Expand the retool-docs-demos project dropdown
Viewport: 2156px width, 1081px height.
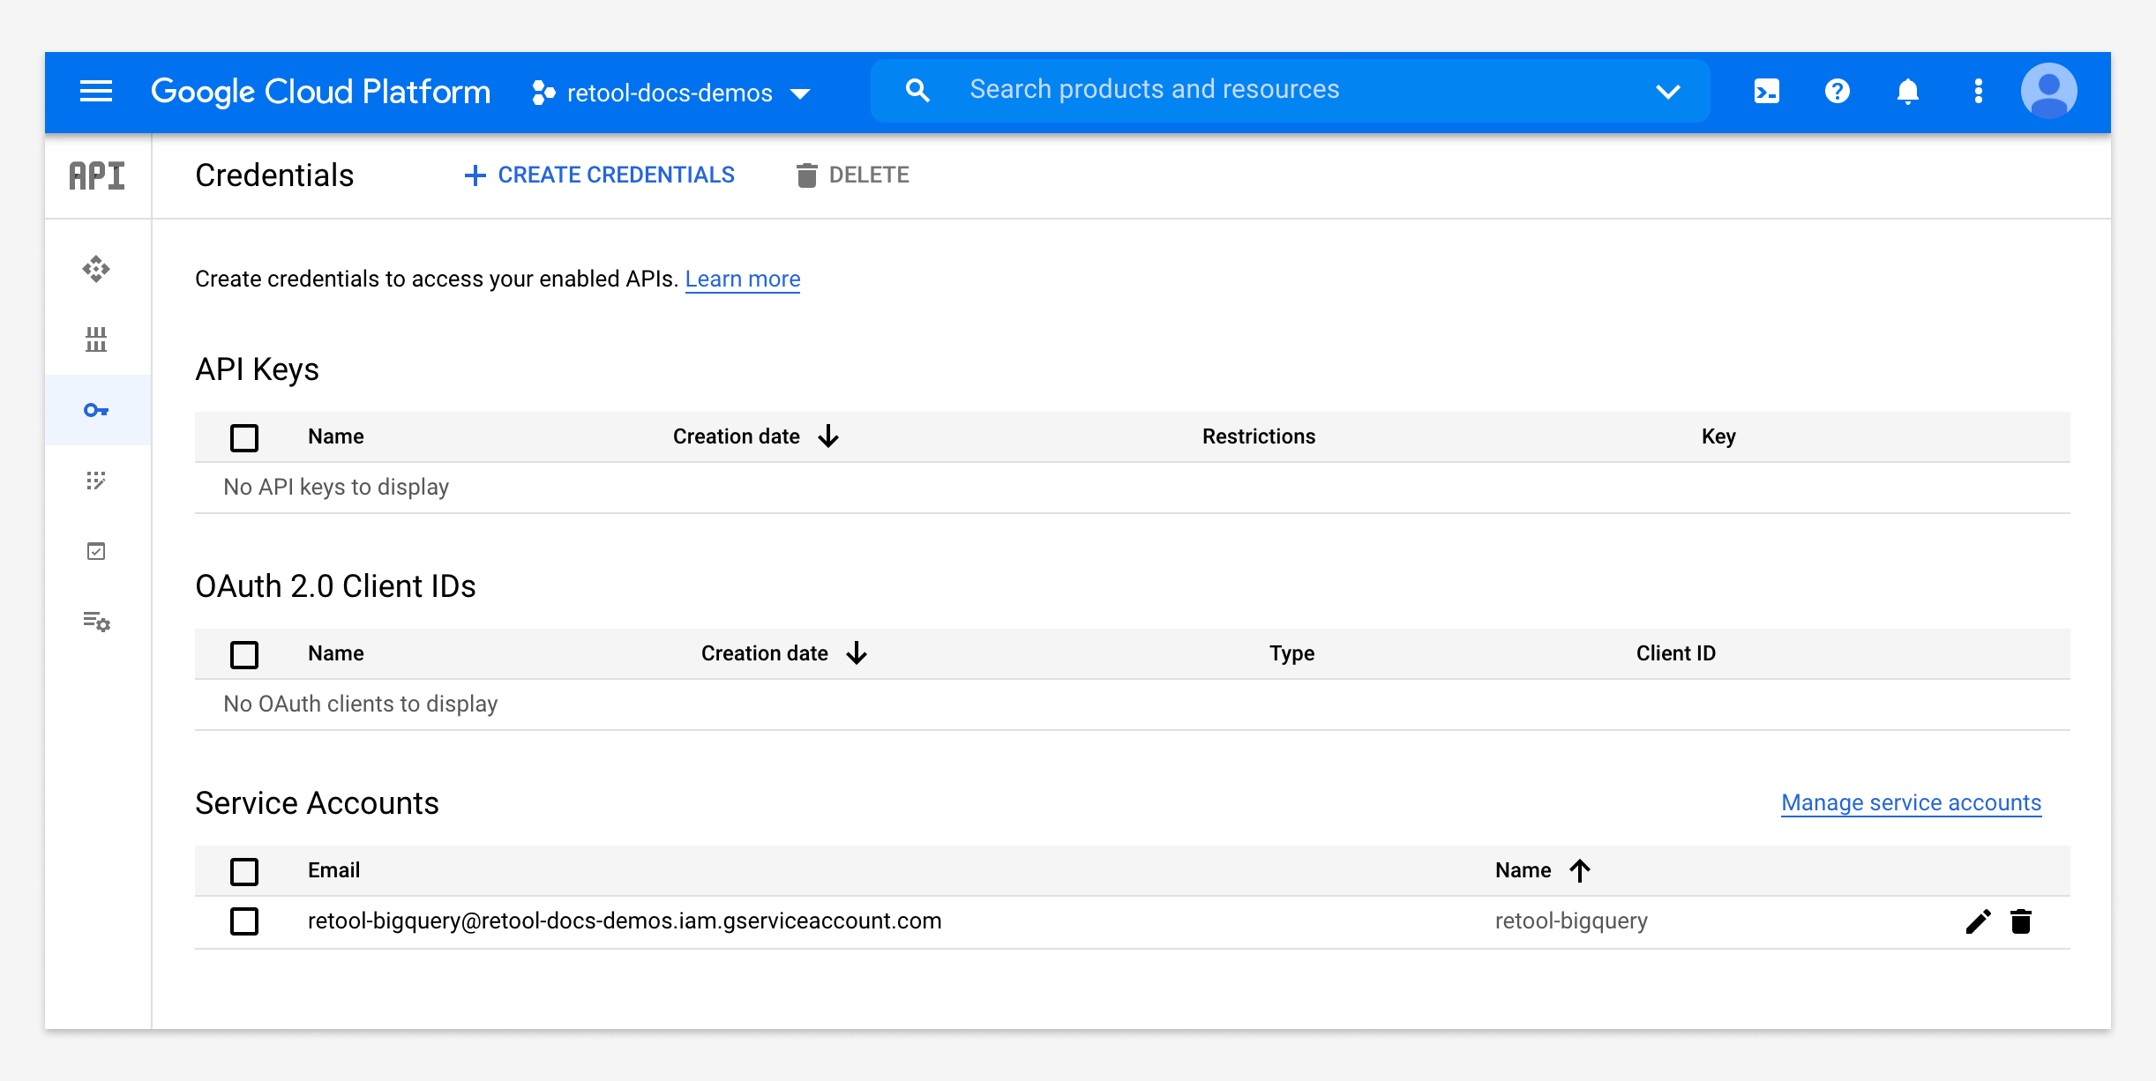tap(670, 93)
